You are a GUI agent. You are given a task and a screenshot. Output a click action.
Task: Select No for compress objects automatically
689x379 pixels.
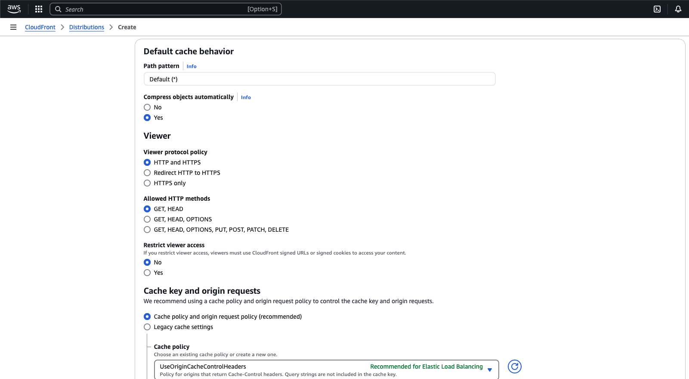coord(147,107)
